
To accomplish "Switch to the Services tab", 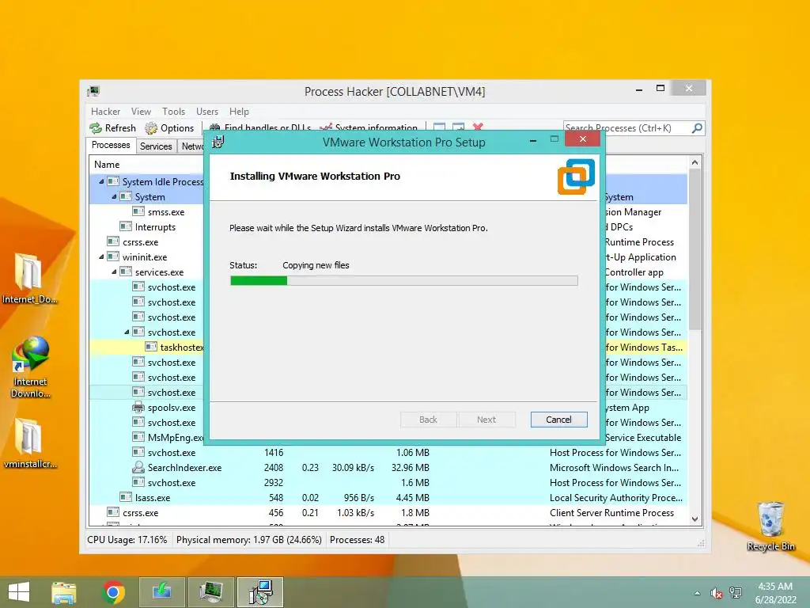I will click(156, 146).
